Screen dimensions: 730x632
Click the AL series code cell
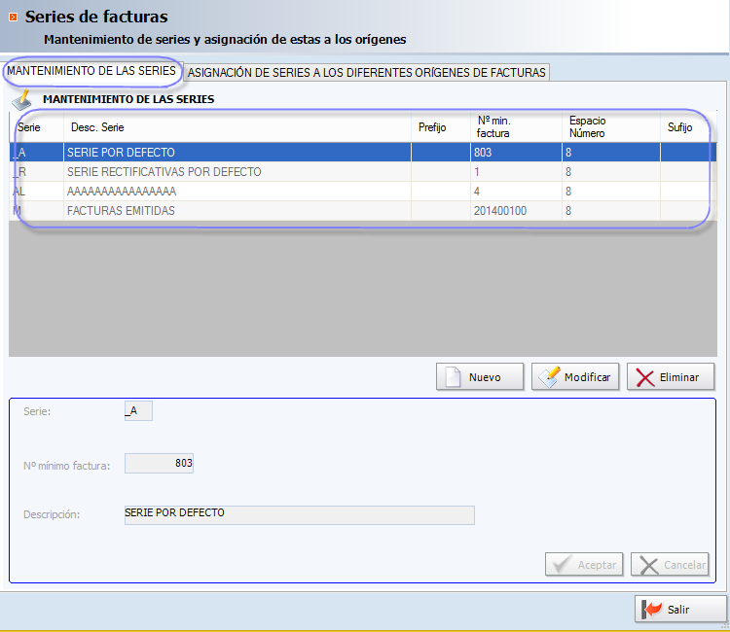tap(36, 192)
